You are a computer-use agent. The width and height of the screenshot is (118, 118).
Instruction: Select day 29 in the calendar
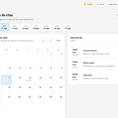[x=48, y=99]
